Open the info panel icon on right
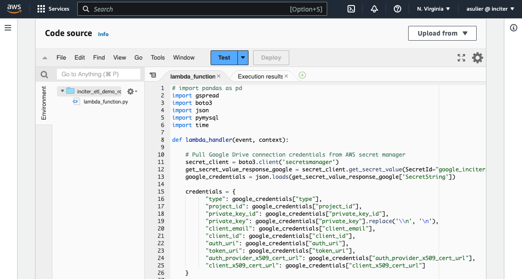 click(513, 28)
